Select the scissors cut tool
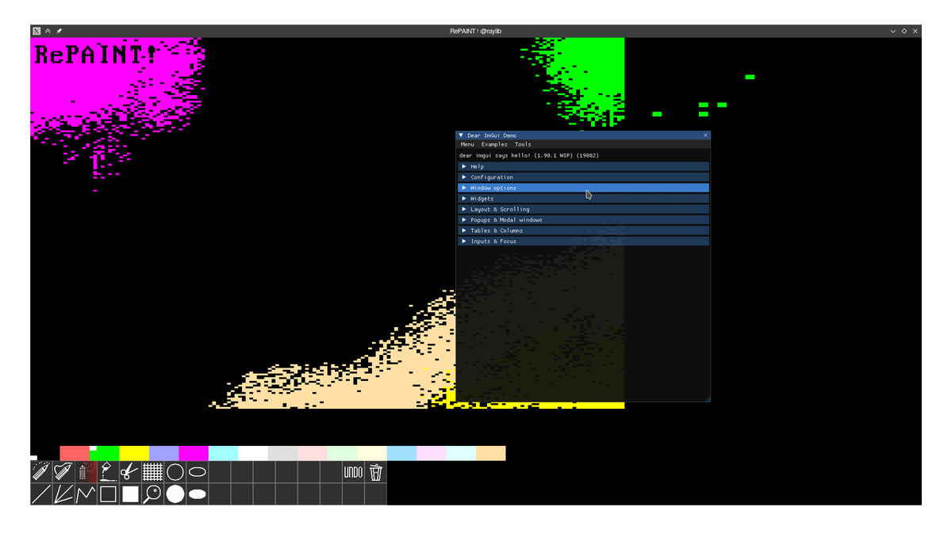The image size is (952, 541). [x=130, y=472]
